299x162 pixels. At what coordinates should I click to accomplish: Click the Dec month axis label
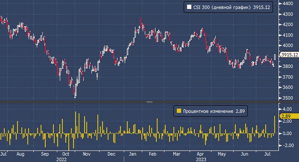click(x=111, y=154)
